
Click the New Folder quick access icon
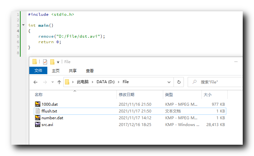tap(52, 62)
